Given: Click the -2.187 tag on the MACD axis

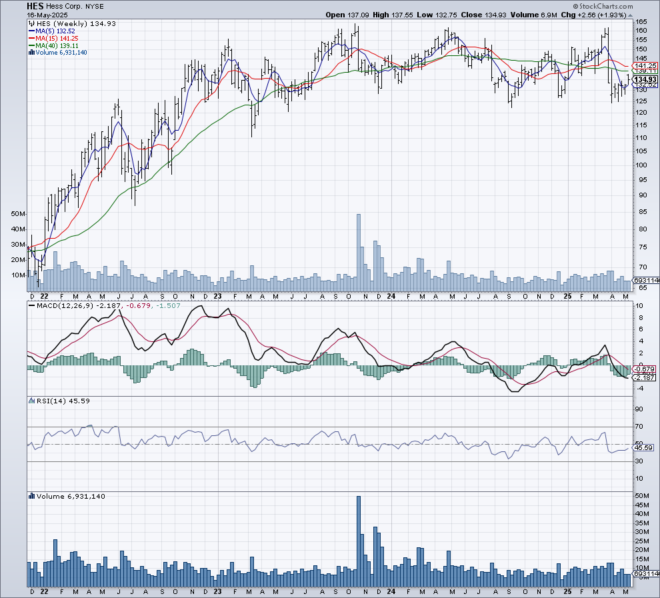Looking at the screenshot, I should (645, 378).
